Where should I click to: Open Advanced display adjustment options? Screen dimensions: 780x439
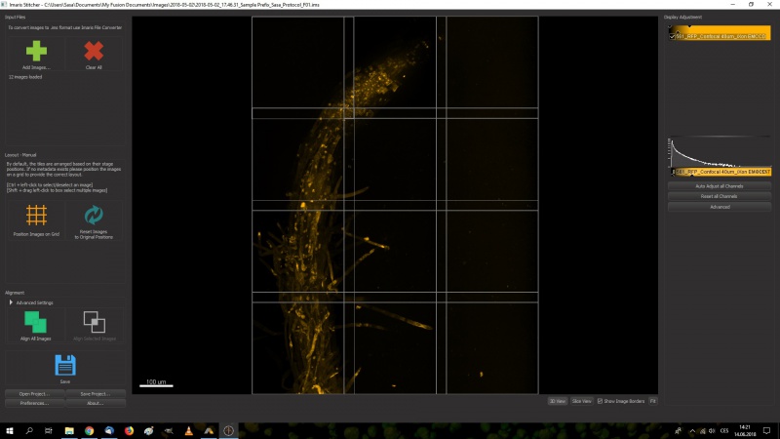pos(720,207)
